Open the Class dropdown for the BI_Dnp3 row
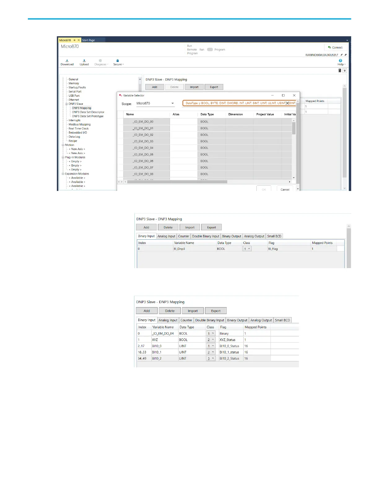 click(247, 249)
